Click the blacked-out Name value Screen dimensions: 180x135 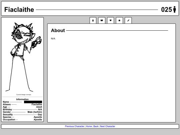[33, 102]
